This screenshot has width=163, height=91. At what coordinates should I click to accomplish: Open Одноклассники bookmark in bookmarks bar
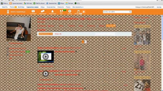click(x=16, y=3)
